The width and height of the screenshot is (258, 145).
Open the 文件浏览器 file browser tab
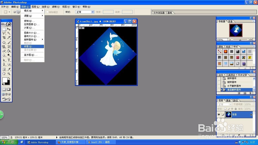tap(159, 13)
